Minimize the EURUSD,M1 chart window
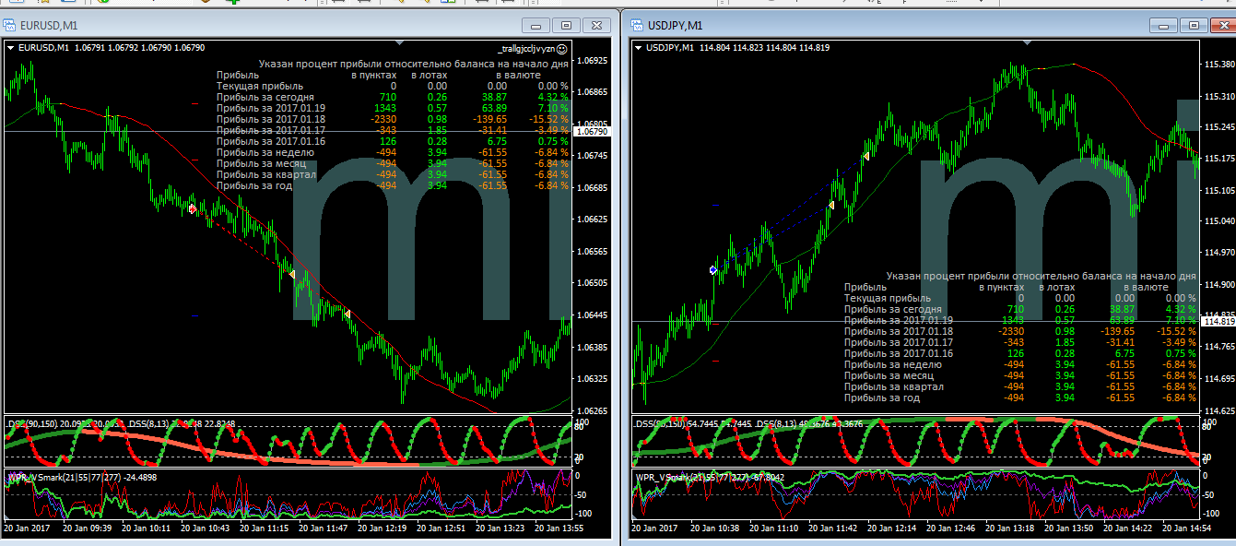Viewport: 1236px width, 546px height. 536,26
